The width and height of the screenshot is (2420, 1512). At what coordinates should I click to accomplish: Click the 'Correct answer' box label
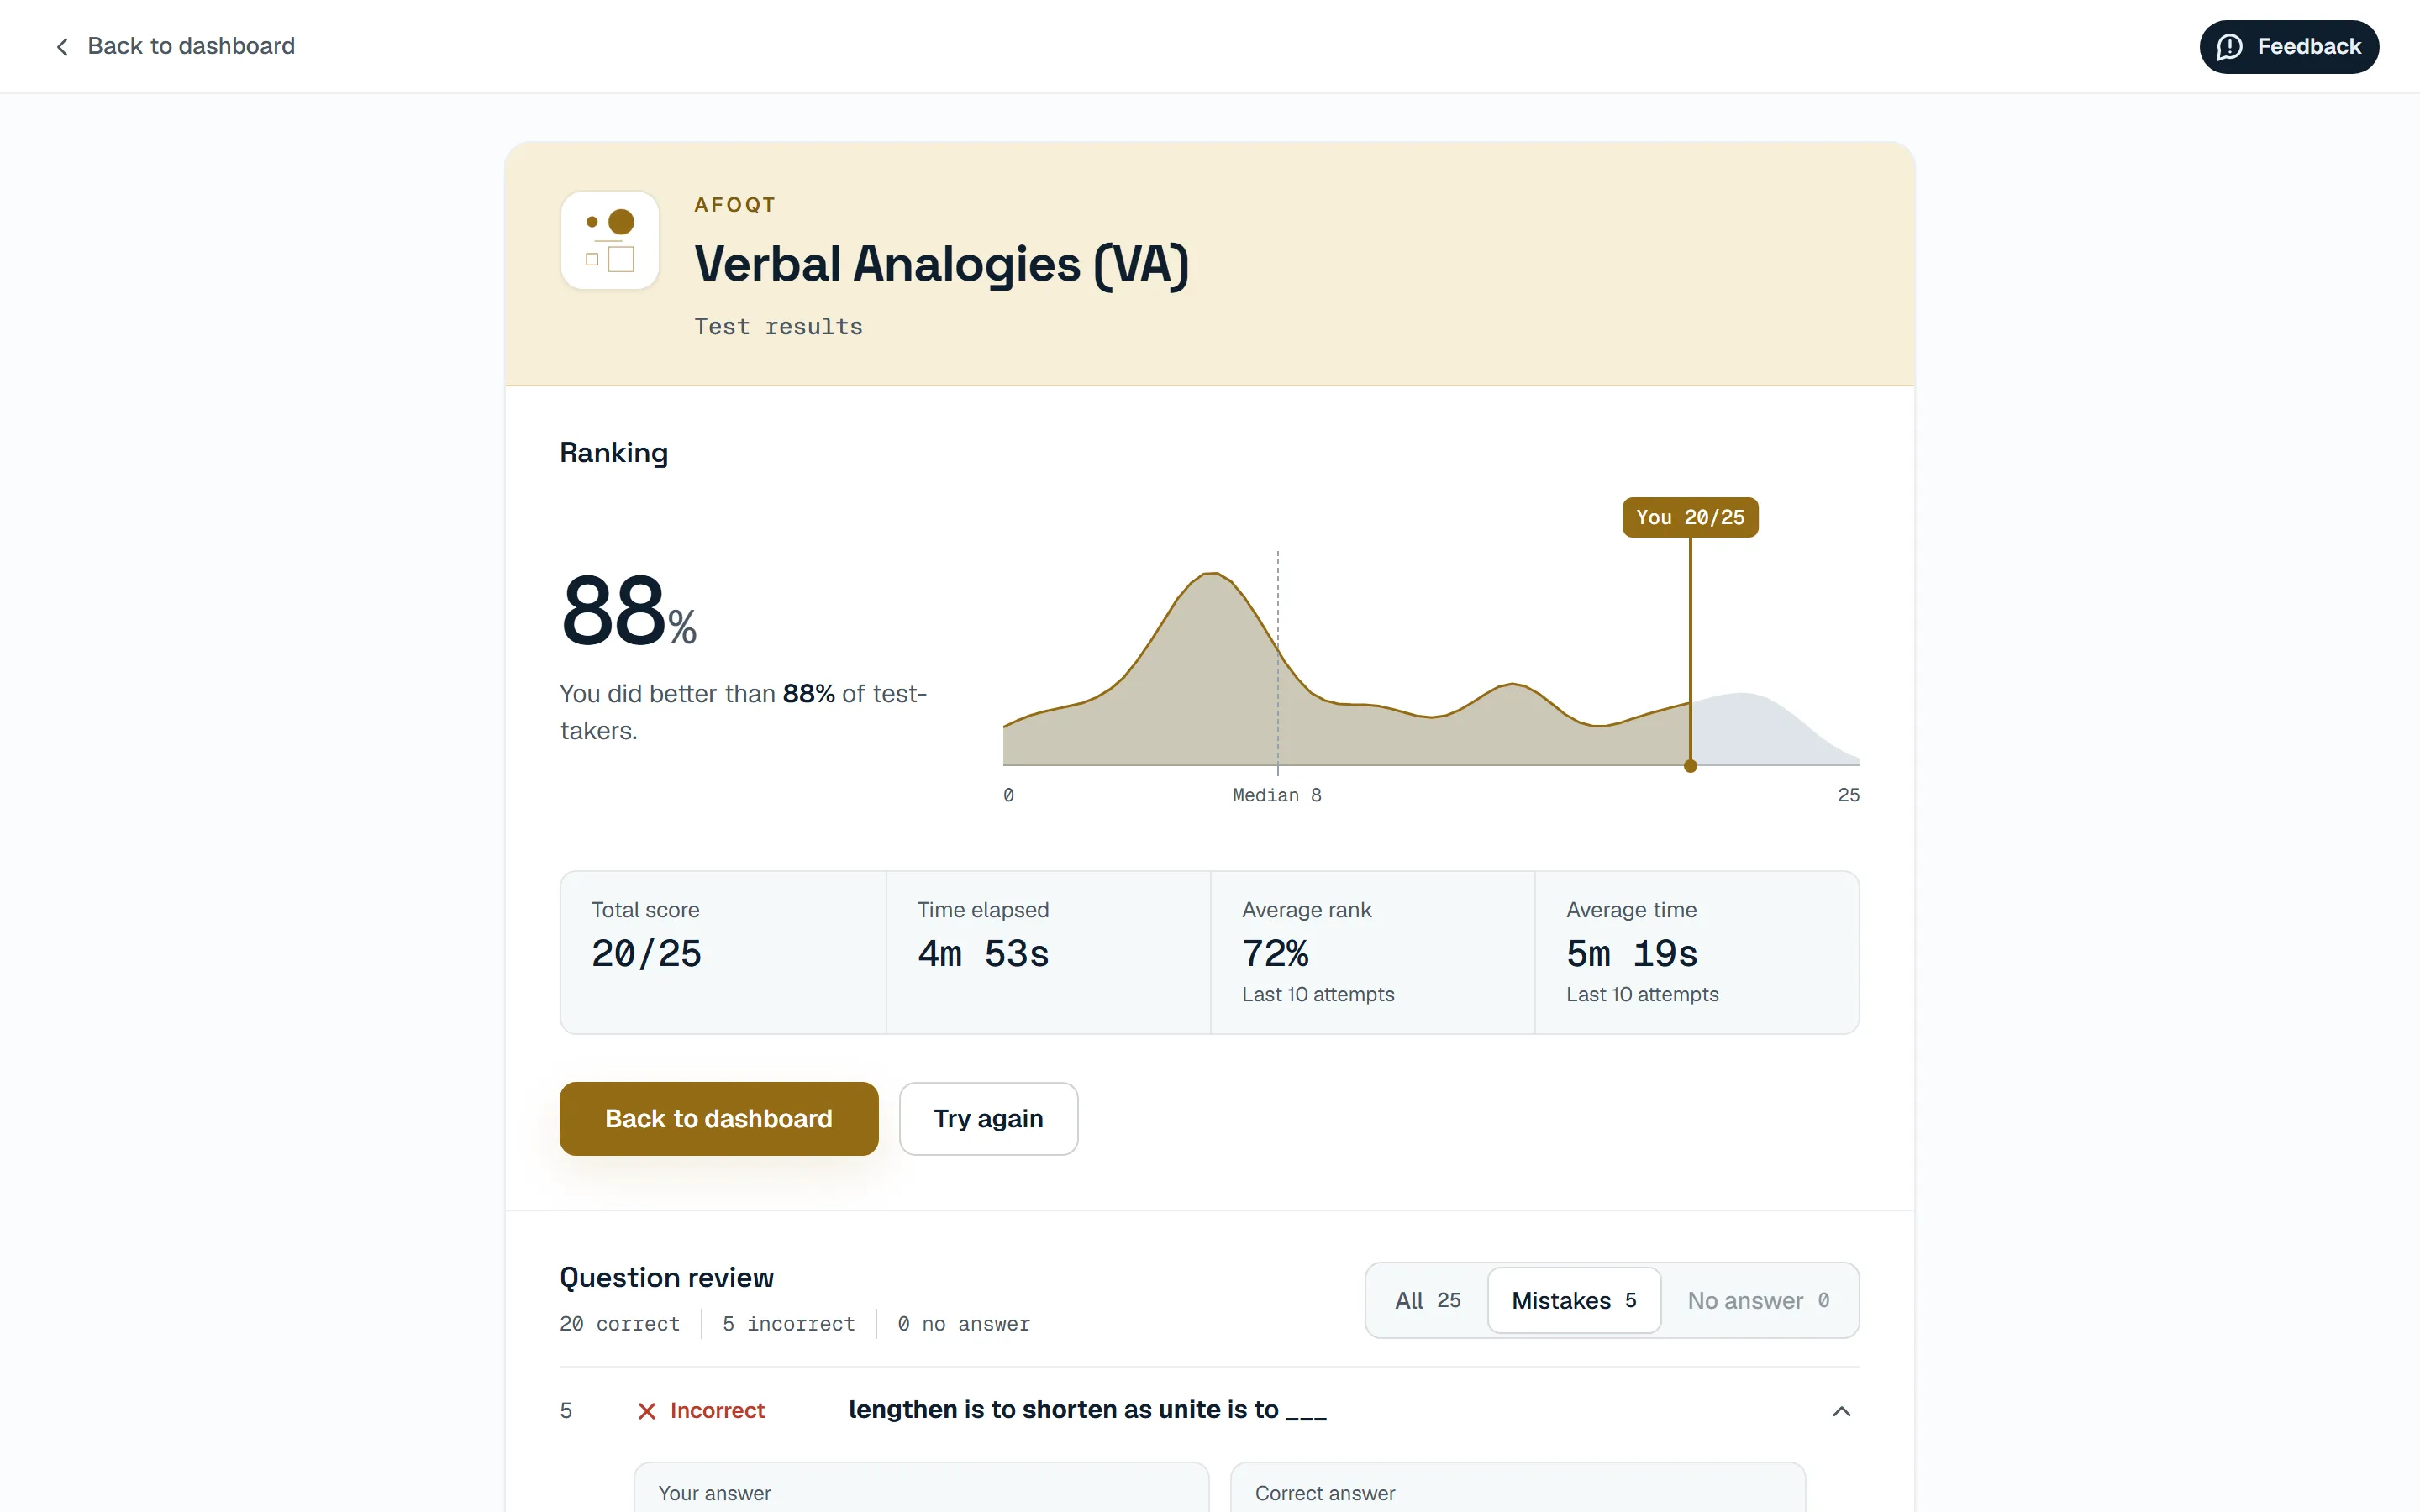(1325, 1493)
